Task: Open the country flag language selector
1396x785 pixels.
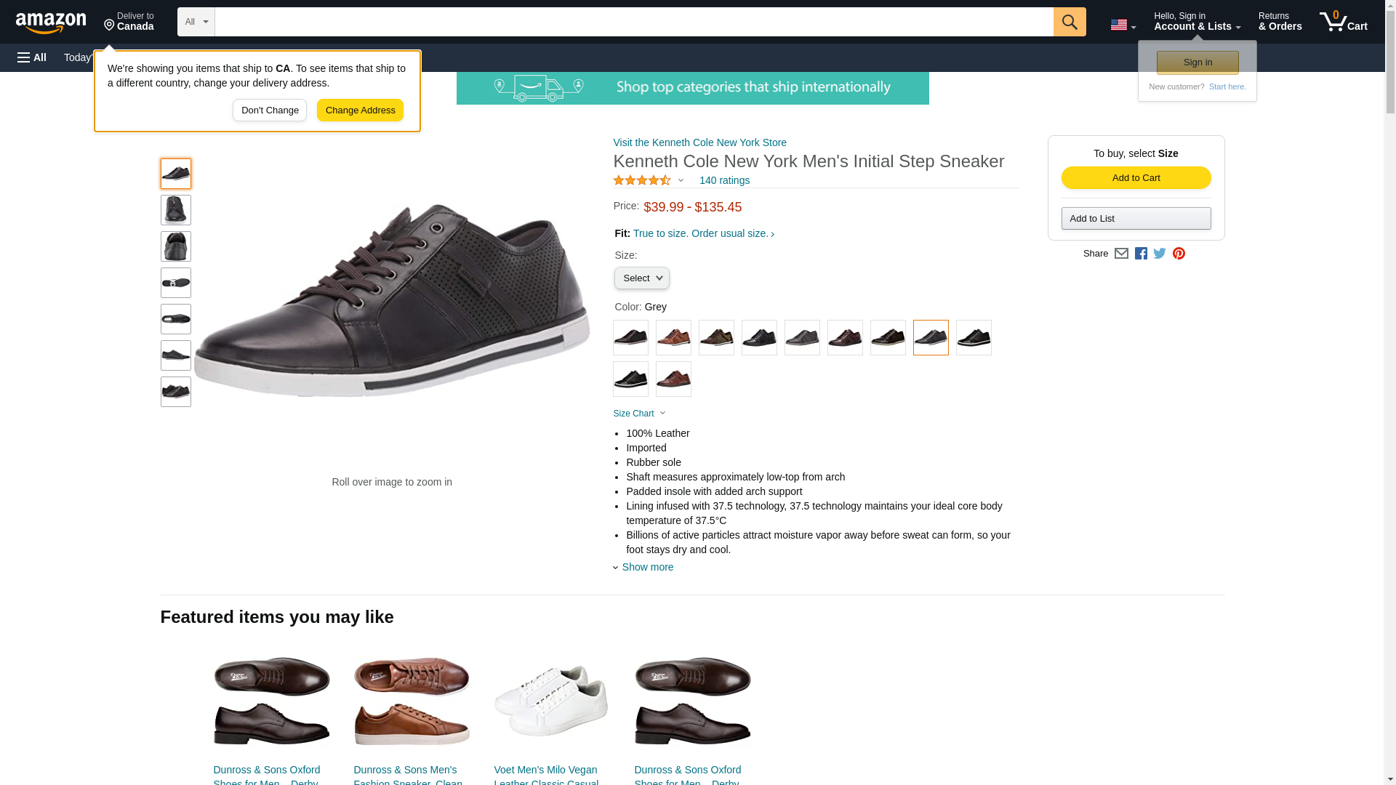Action: click(x=1123, y=25)
